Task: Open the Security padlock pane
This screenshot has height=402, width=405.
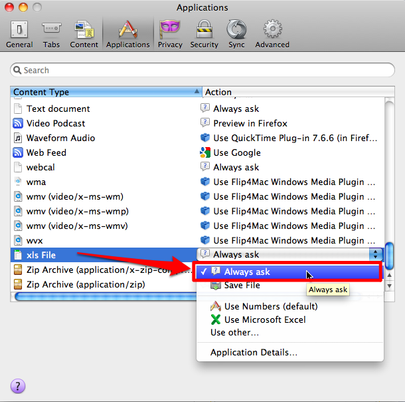Action: point(204,34)
